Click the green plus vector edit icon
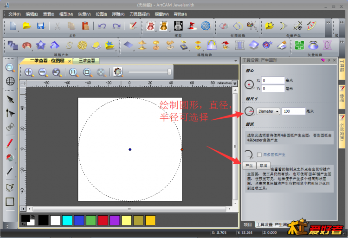The image size is (348, 238). [x=299, y=45]
